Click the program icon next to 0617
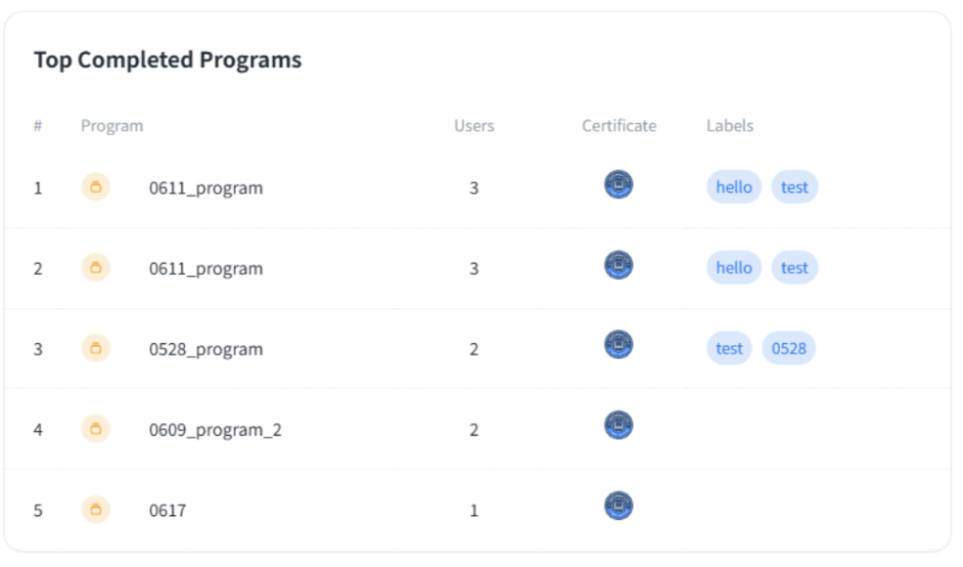The height and width of the screenshot is (567, 963). 96,509
